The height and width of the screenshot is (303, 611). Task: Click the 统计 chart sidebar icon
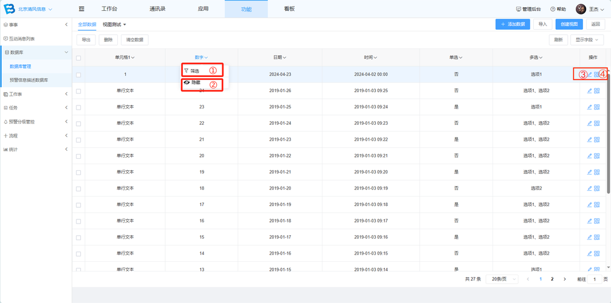click(x=5, y=149)
